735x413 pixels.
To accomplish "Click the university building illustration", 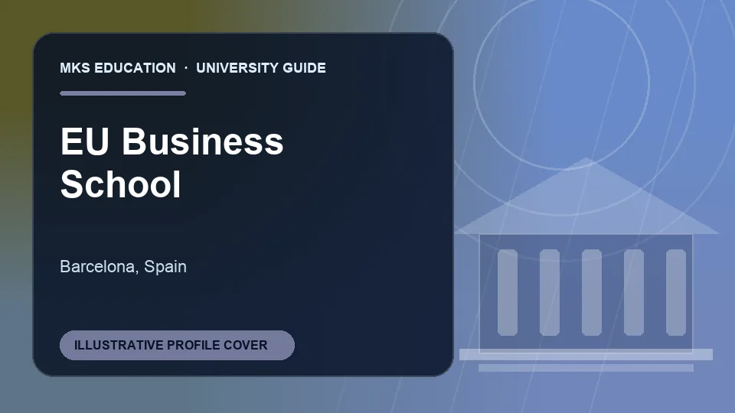I will (x=586, y=265).
